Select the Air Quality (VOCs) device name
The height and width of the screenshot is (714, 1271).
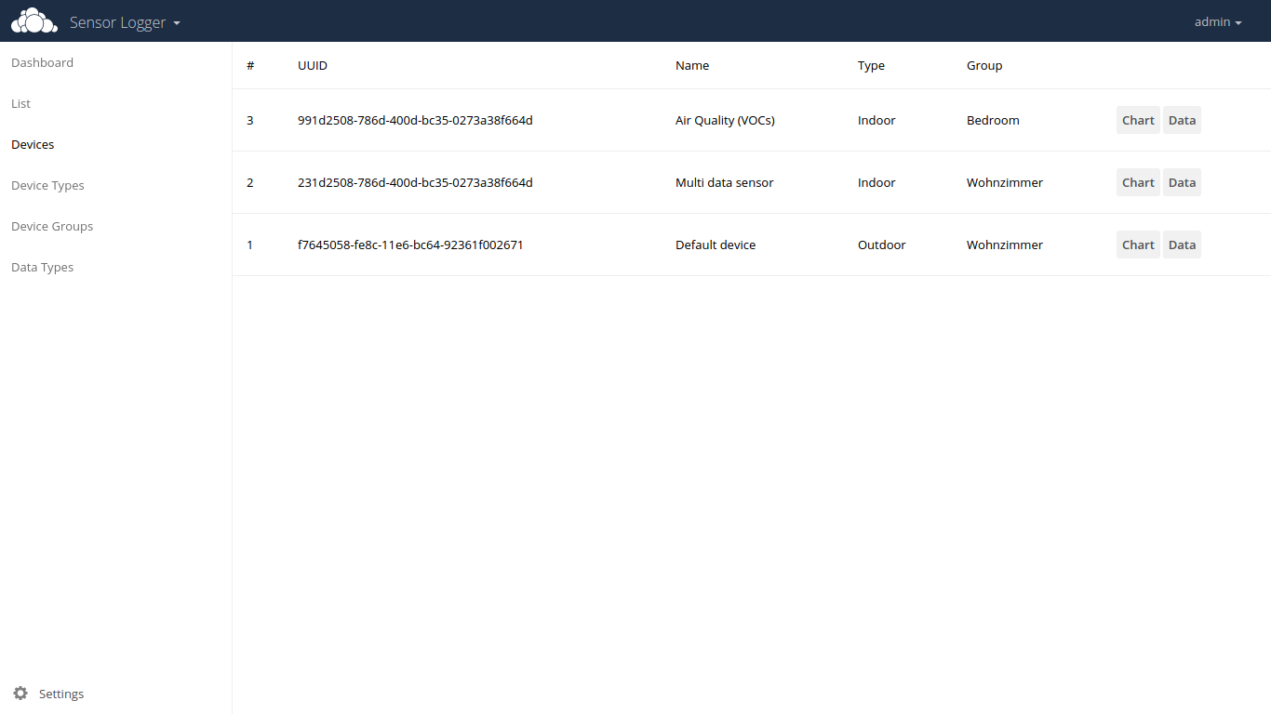(725, 120)
